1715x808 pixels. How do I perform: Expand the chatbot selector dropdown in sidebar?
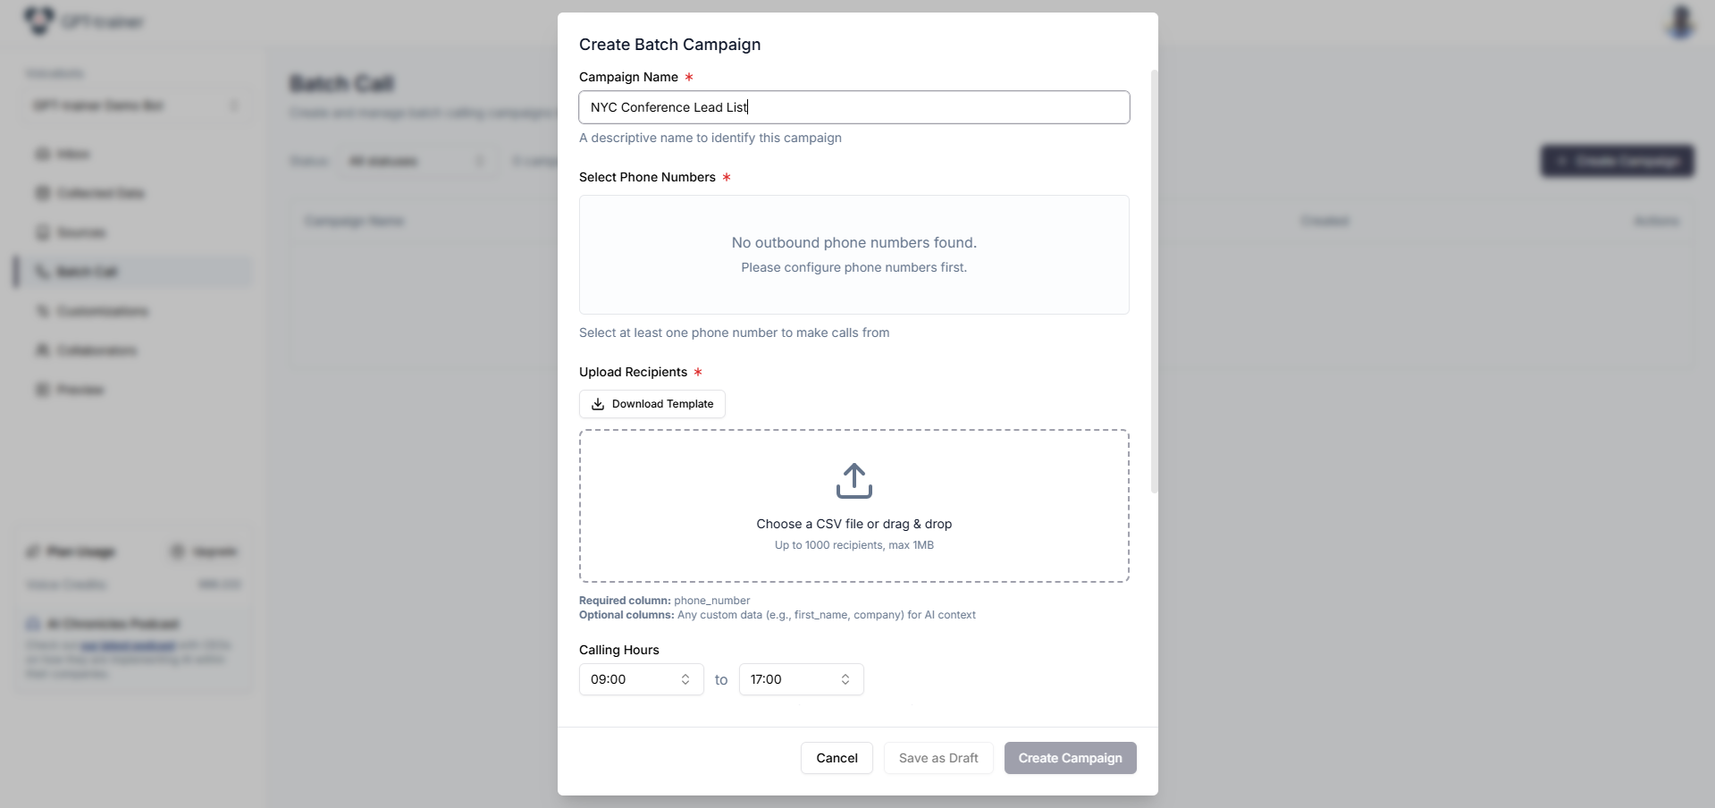point(136,105)
